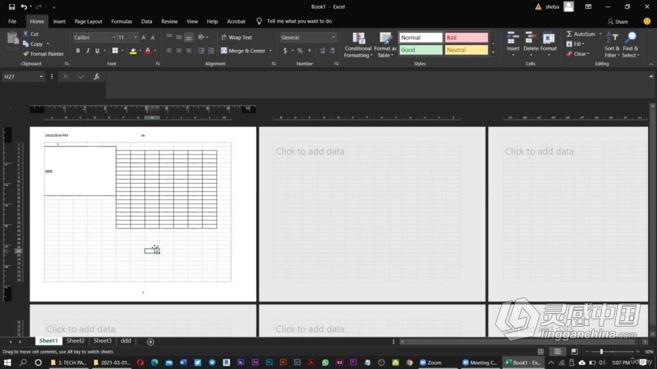
Task: Expand the Merge & Center dropdown arrow
Action: pyautogui.click(x=270, y=51)
